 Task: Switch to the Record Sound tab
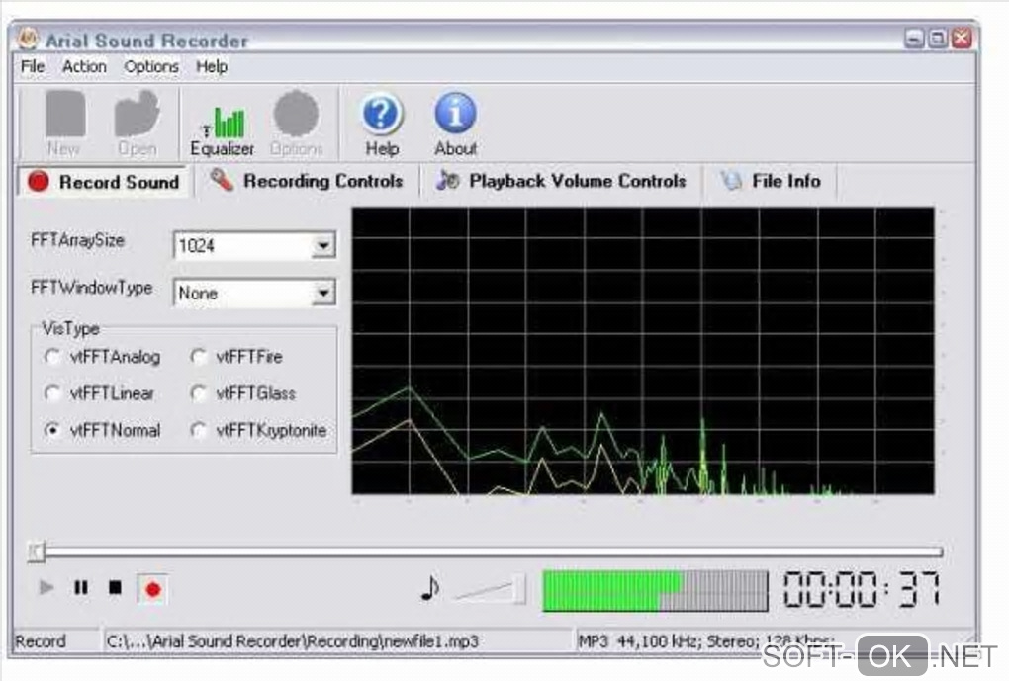pos(104,182)
